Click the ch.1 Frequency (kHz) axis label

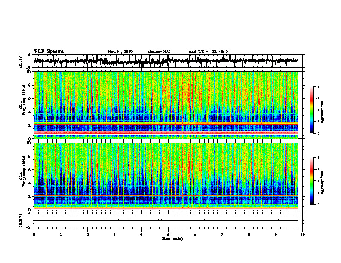(22, 100)
